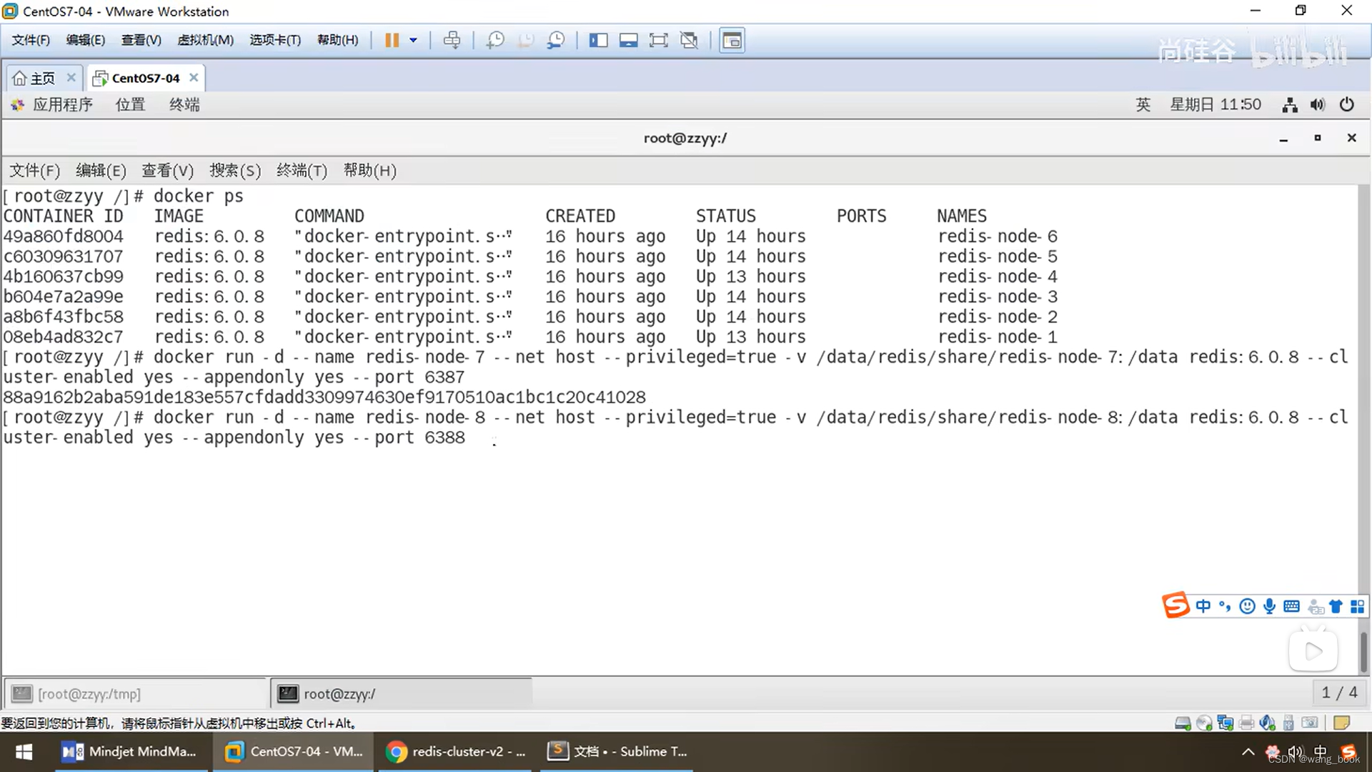Open the terminal 搜索(S) menu
The height and width of the screenshot is (772, 1372).
(x=235, y=171)
